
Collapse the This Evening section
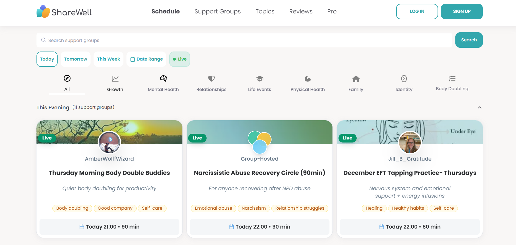[480, 107]
